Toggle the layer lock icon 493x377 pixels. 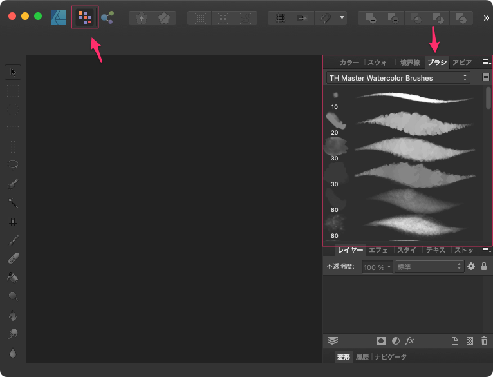[x=484, y=266]
